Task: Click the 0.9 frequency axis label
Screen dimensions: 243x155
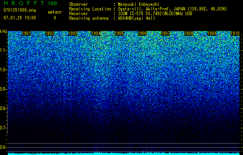Action: pos(3,89)
